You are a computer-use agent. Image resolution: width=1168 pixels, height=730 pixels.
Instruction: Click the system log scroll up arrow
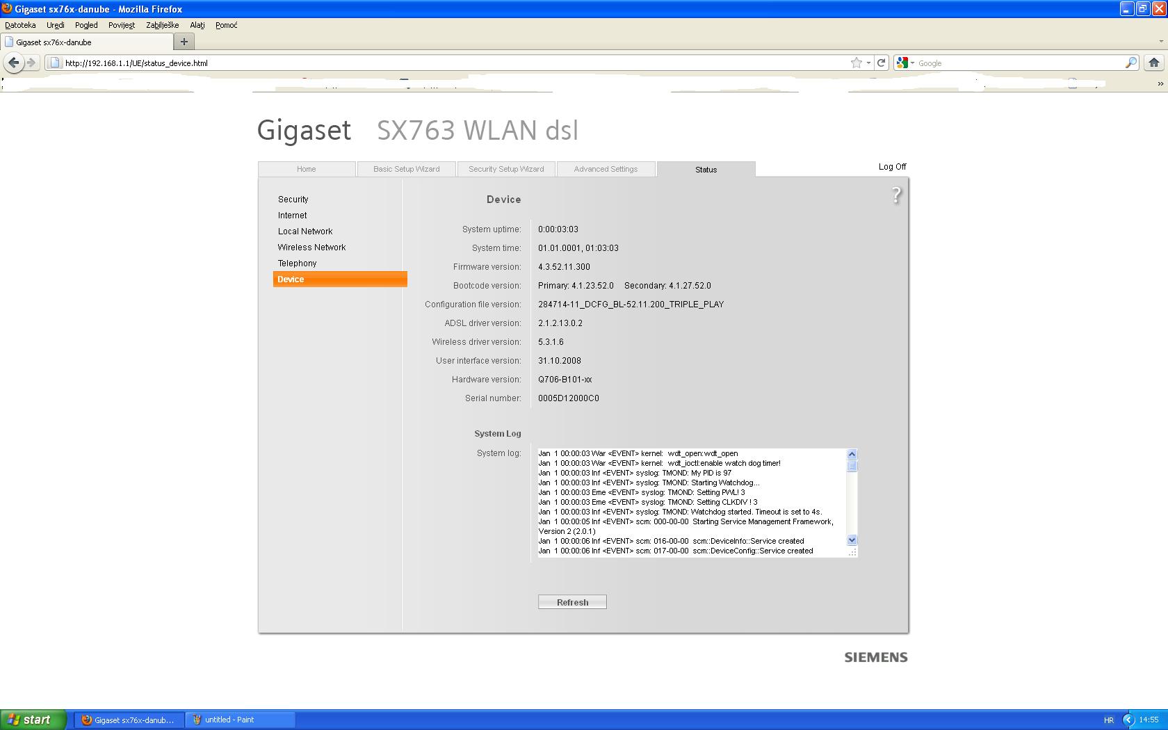point(852,454)
